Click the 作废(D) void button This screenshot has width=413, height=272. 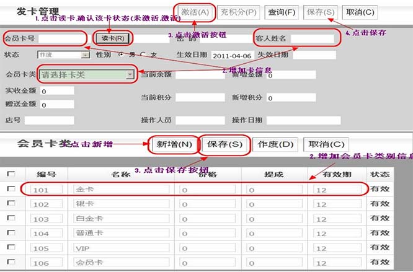pos(275,144)
